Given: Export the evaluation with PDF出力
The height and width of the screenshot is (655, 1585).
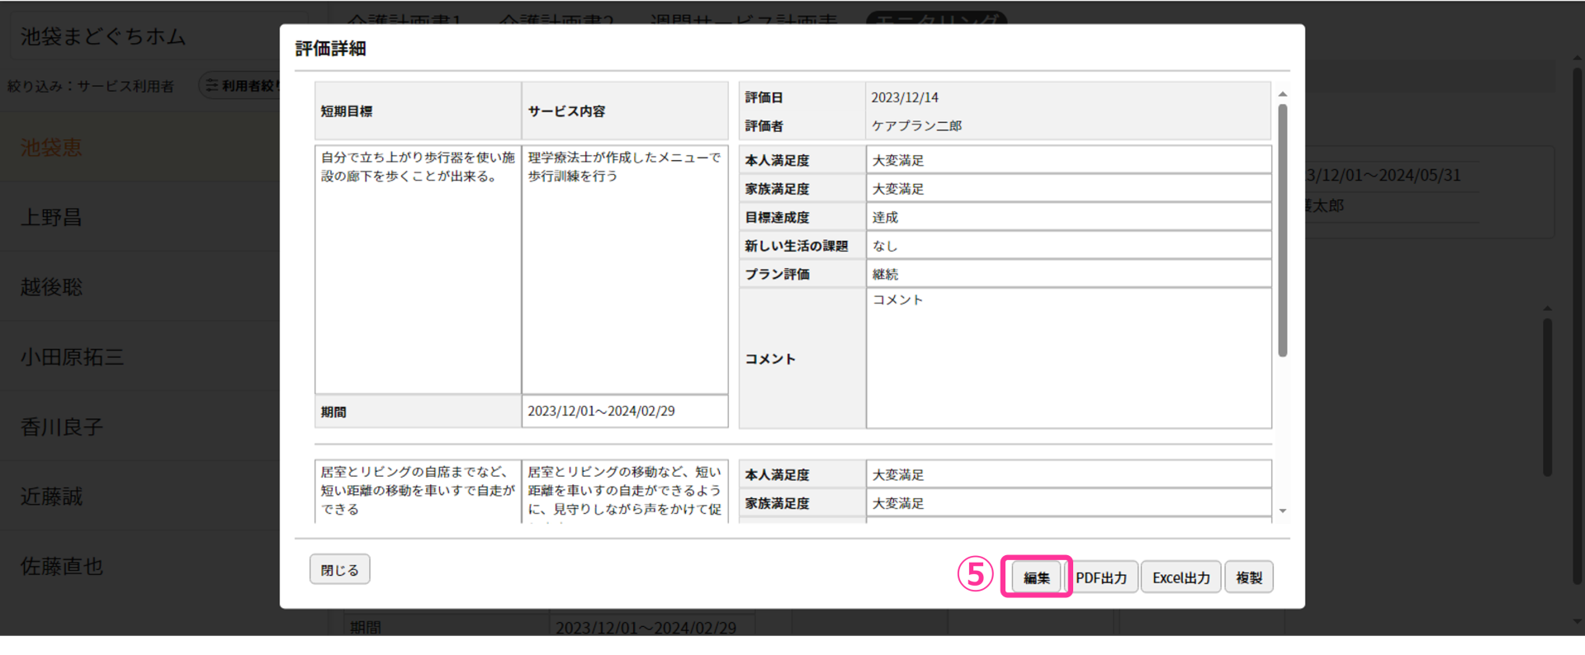Looking at the screenshot, I should (1100, 577).
